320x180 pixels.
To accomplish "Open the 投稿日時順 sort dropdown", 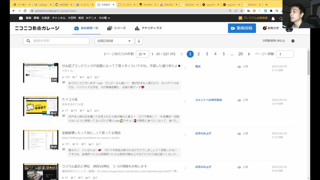I will 114,41.
